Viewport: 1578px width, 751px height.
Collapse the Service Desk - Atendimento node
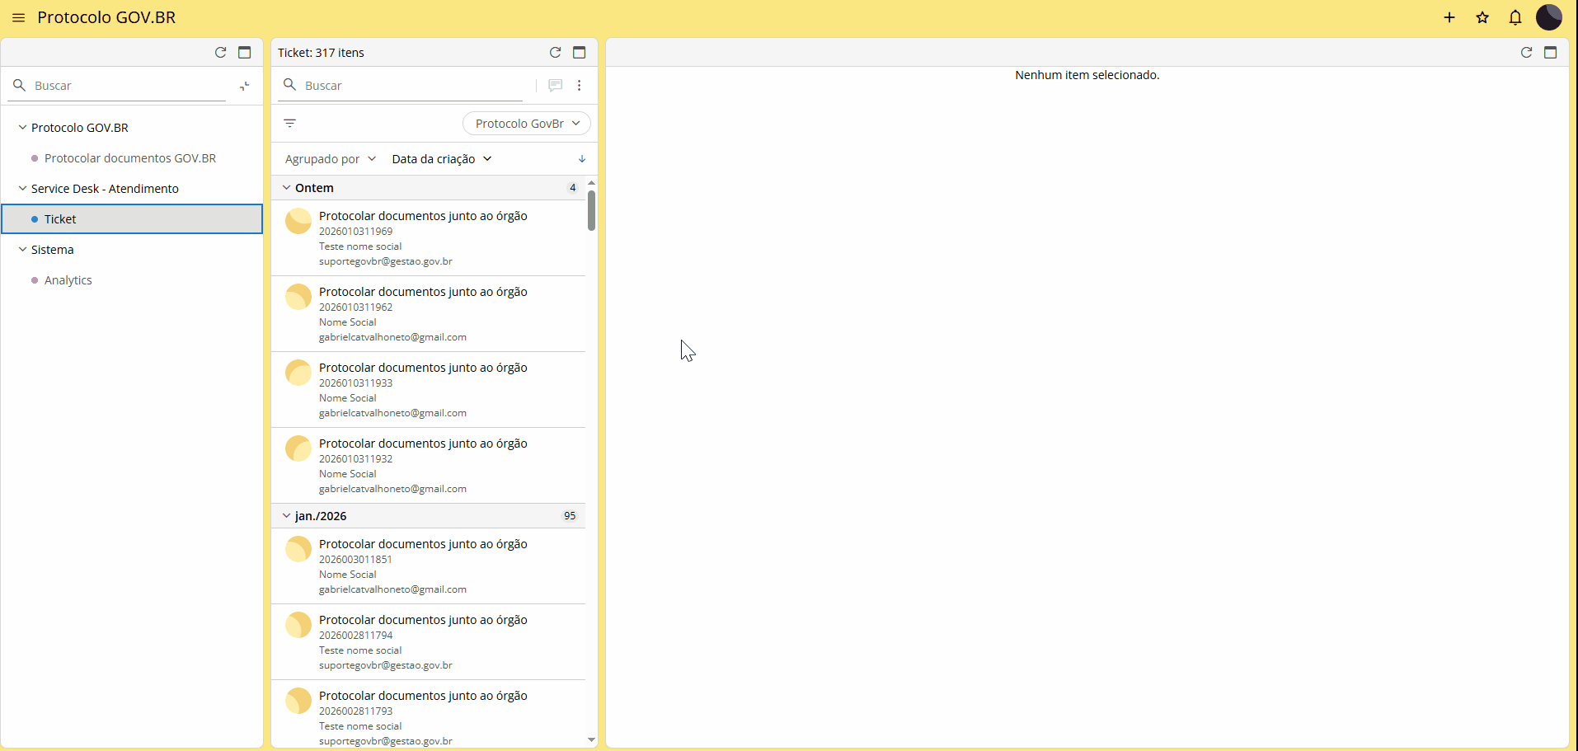point(22,189)
